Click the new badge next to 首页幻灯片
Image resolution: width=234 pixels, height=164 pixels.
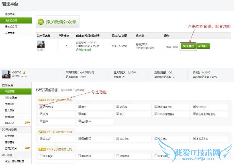tap(27, 148)
